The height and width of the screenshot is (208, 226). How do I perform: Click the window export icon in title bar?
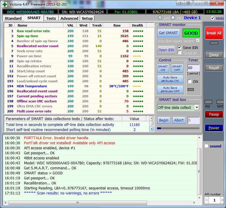pyautogui.click(x=188, y=3)
